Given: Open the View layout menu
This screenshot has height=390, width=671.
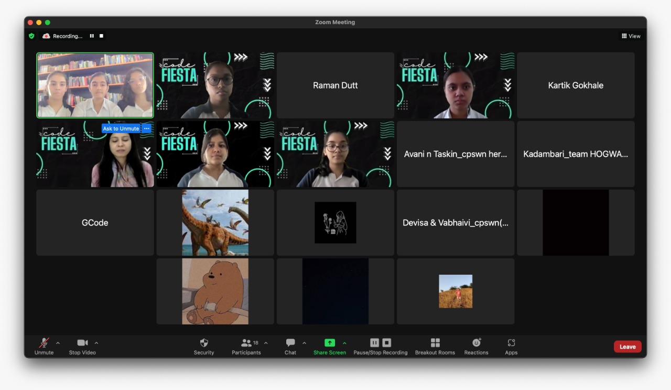Looking at the screenshot, I should pyautogui.click(x=631, y=36).
